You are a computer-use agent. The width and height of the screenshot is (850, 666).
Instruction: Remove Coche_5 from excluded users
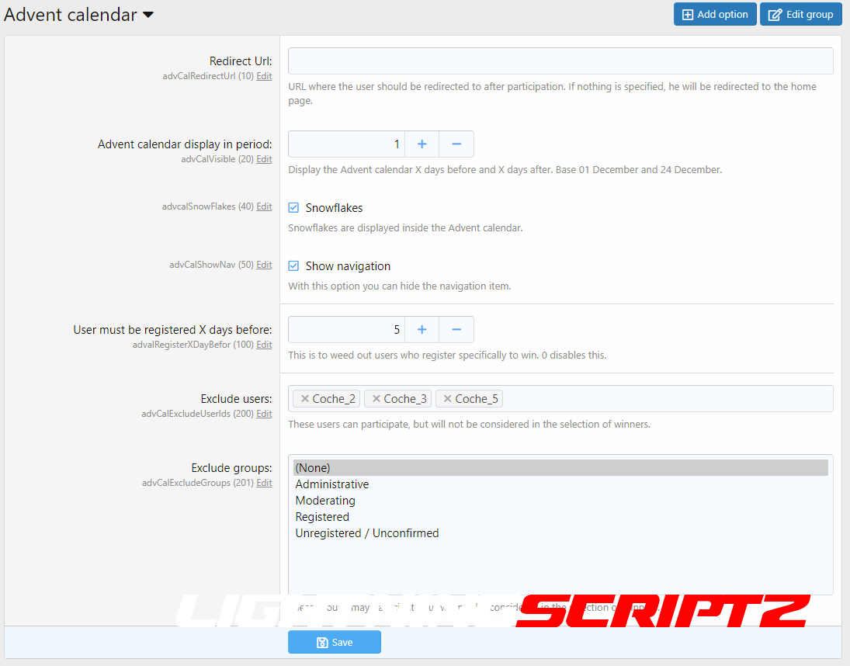coord(448,399)
